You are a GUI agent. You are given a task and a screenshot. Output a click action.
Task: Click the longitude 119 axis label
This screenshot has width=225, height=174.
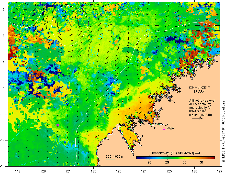(18, 171)
